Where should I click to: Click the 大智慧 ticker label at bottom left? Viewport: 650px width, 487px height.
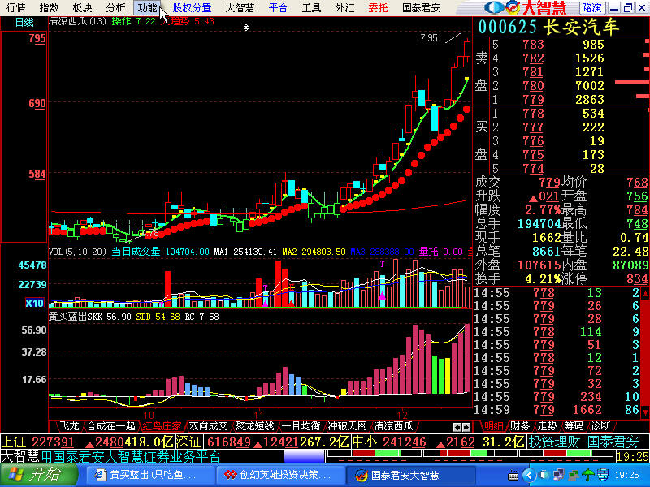click(19, 456)
